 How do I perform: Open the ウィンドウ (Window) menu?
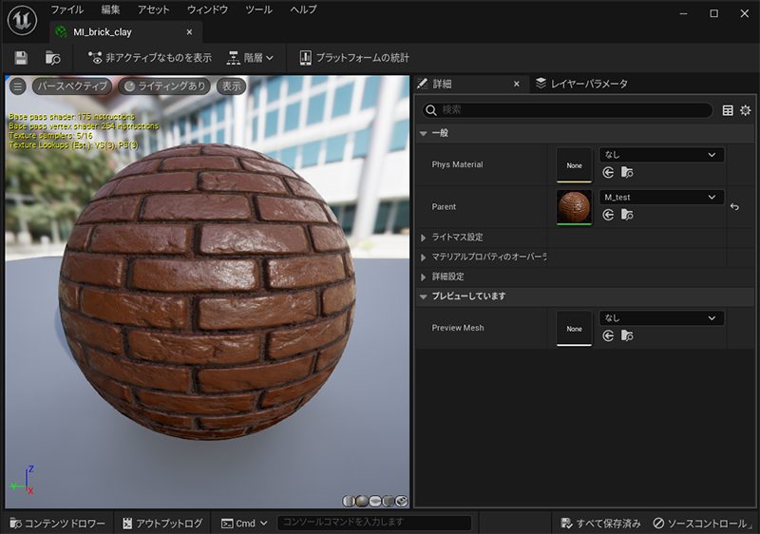(207, 10)
